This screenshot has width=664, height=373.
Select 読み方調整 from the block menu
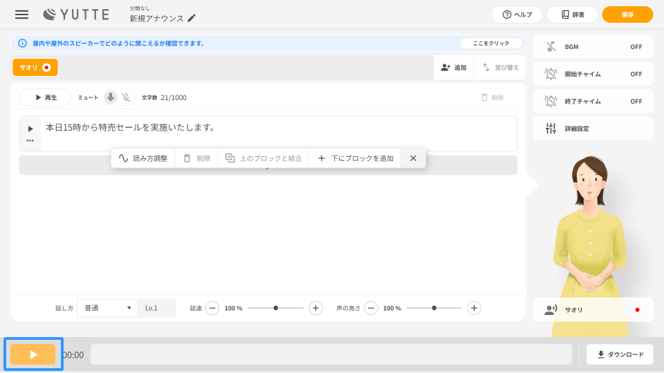click(x=143, y=158)
